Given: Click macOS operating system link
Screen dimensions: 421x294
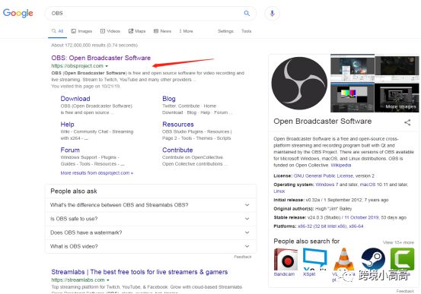Looking at the screenshot, I should pyautogui.click(x=368, y=185).
